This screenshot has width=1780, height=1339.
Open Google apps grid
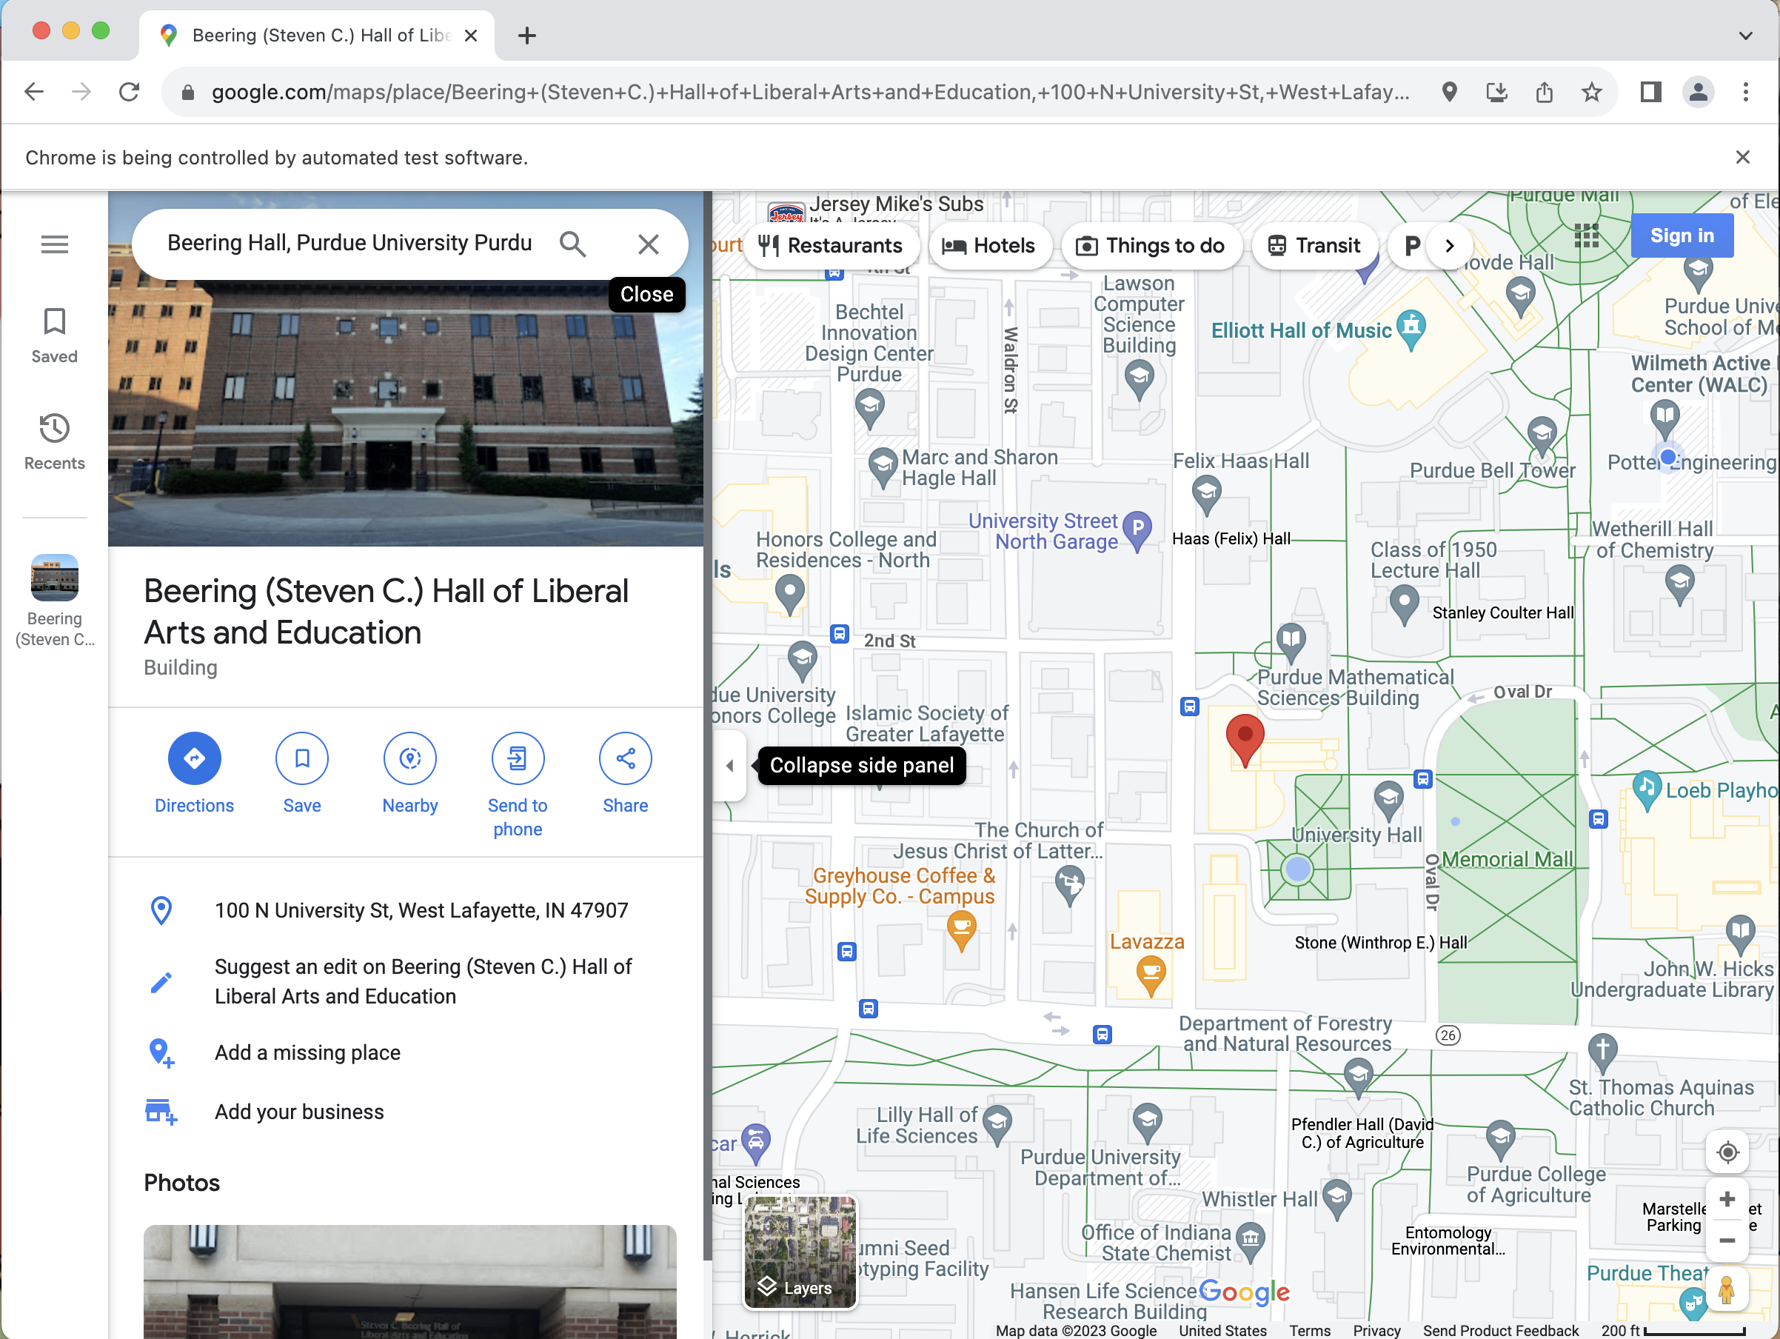pos(1586,236)
